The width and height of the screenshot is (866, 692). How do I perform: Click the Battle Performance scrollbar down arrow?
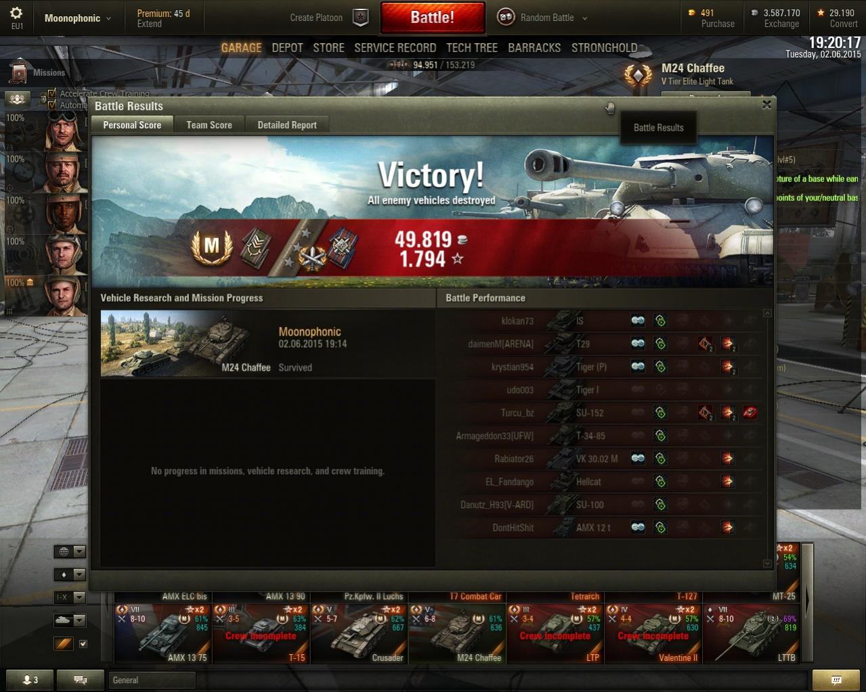(767, 563)
